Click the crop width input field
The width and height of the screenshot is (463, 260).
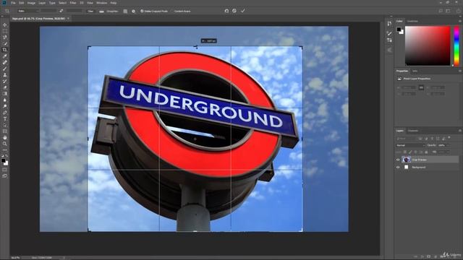pyautogui.click(x=48, y=11)
